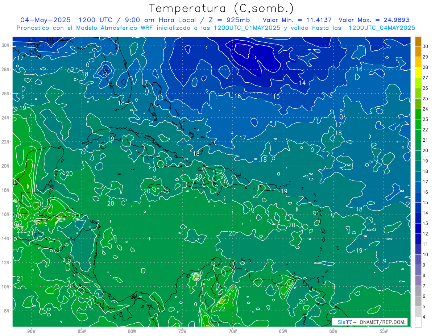The width and height of the screenshot is (435, 336).
Task: Click the longitude label '60W'
Action: (x=333, y=331)
